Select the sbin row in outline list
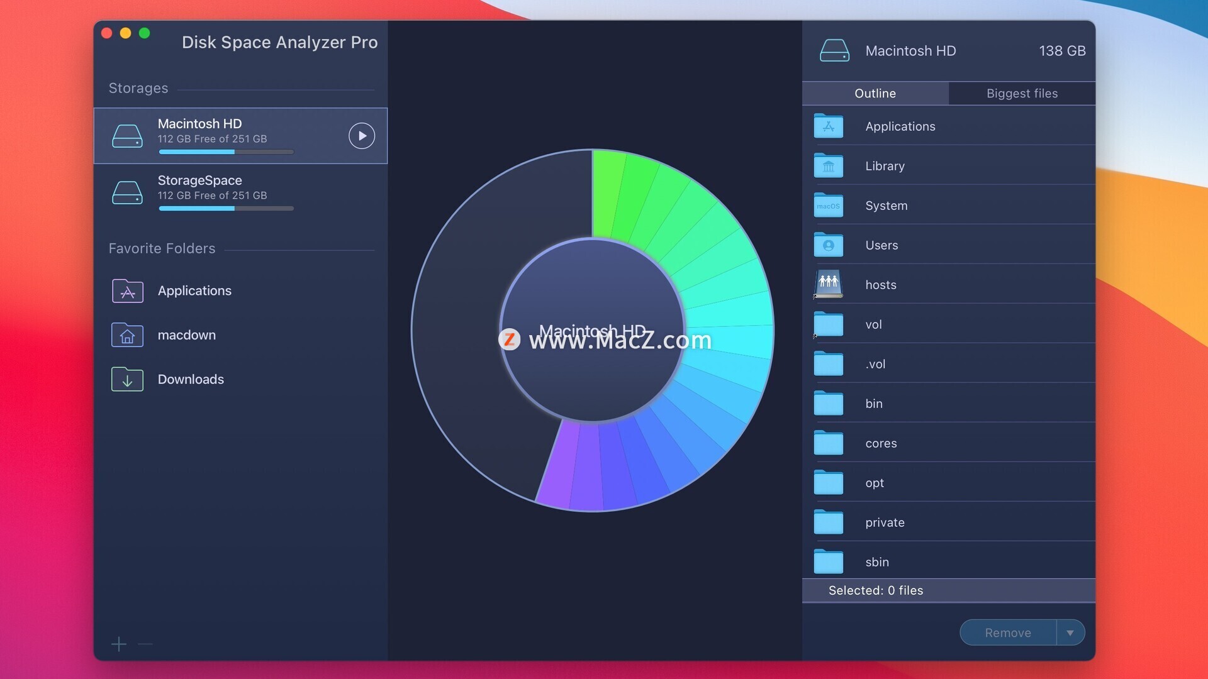 tap(949, 560)
